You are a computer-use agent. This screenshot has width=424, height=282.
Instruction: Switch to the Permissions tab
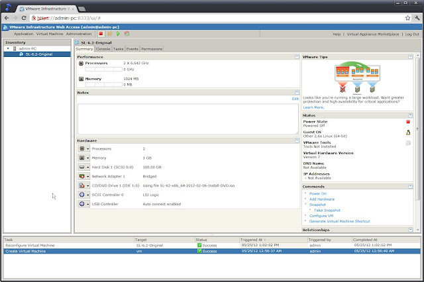152,49
